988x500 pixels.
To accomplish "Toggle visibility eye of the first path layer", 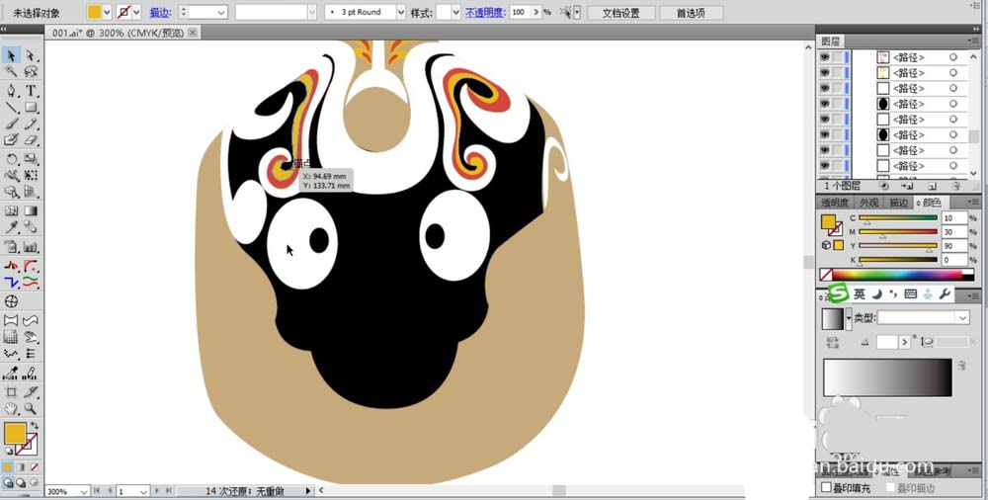I will (824, 57).
